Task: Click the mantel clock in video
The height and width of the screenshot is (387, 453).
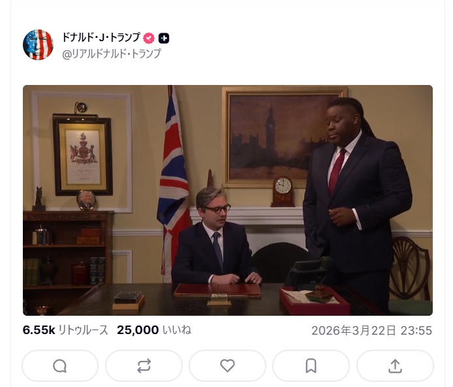Action: click(x=283, y=192)
